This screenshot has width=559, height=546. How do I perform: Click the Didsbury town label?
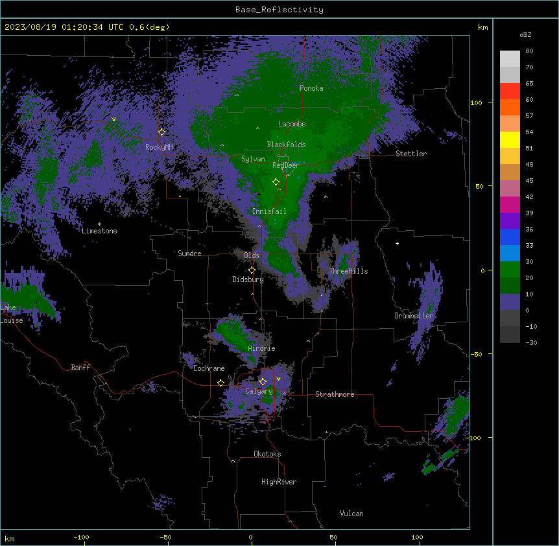point(248,279)
